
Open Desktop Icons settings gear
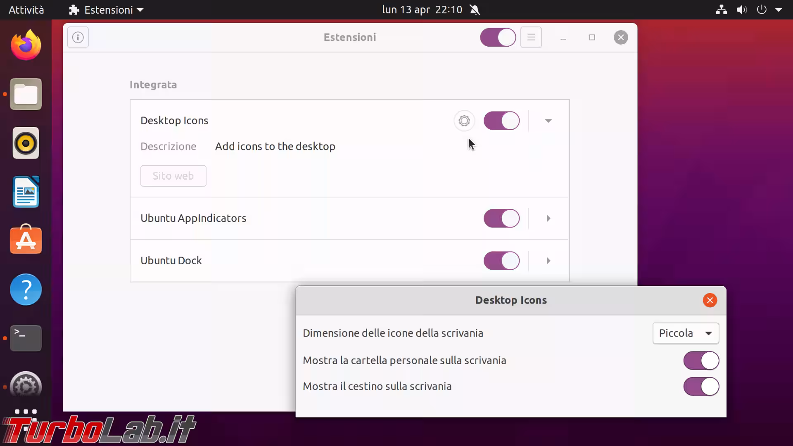[464, 121]
